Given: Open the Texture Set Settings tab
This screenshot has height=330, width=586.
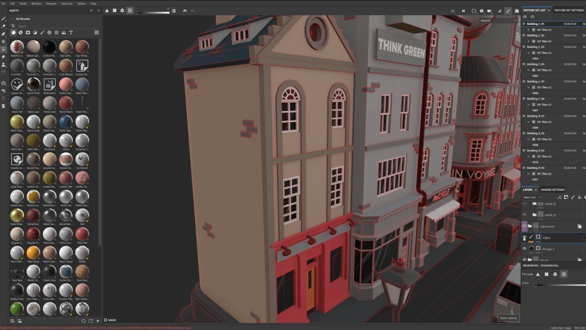Looking at the screenshot, I should (569, 10).
